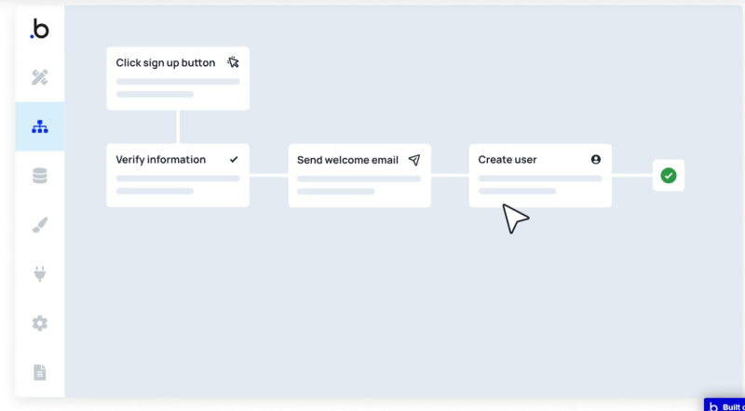This screenshot has height=411, width=745.
Task: Click the connector line before the green checkmark
Action: pos(632,175)
